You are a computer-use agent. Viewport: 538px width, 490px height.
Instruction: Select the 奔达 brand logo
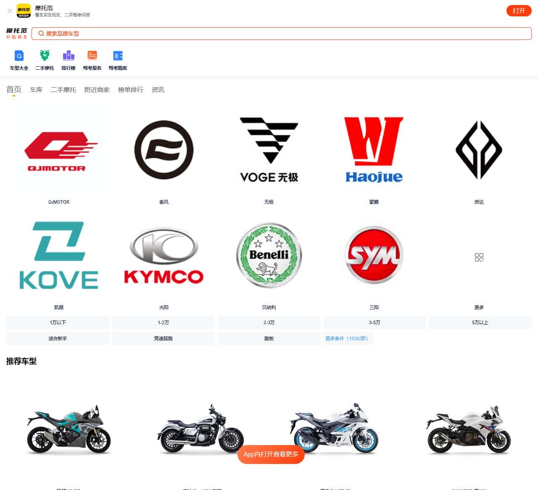[479, 150]
